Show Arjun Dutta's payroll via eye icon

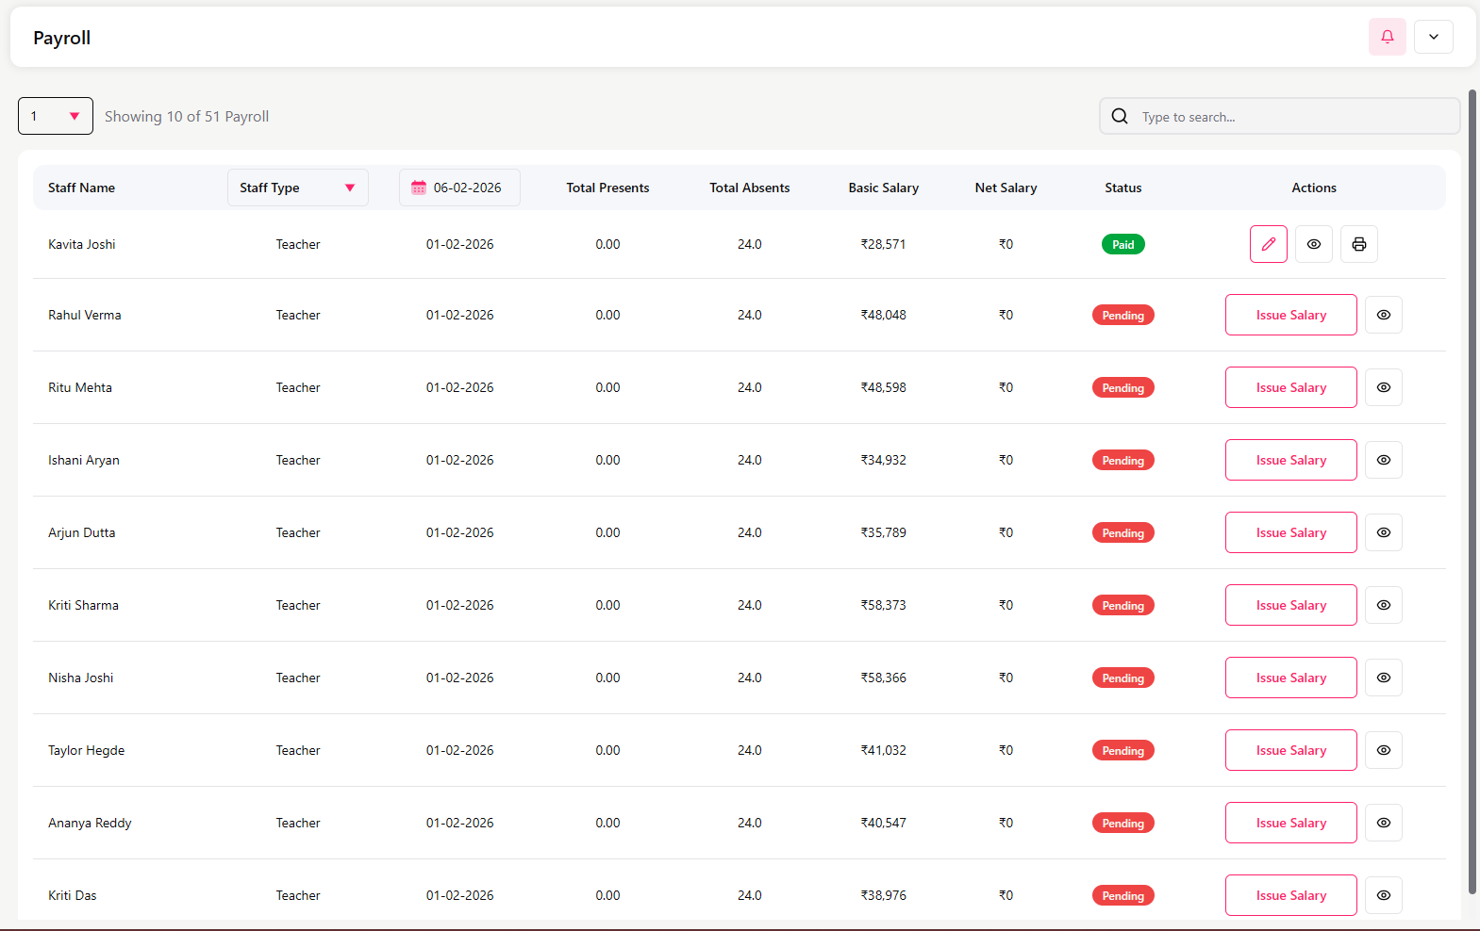click(x=1383, y=532)
